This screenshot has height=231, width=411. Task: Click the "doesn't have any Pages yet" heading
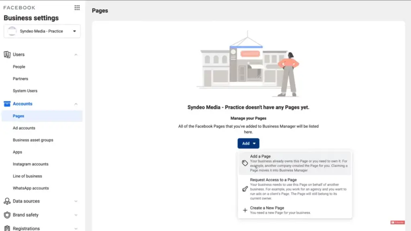click(248, 107)
